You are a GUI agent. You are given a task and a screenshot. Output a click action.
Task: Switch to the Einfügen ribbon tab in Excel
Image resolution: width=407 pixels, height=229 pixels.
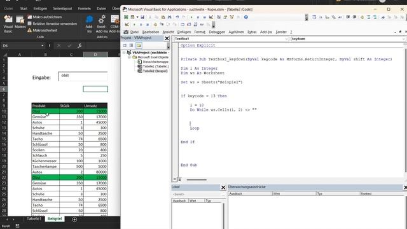[x=40, y=8]
